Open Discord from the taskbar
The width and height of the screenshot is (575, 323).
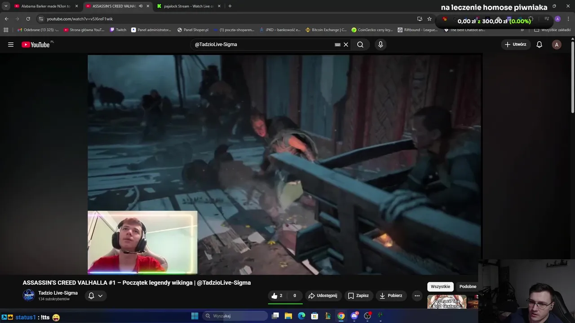pos(354,316)
